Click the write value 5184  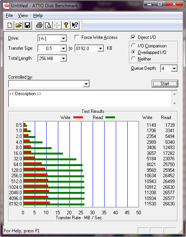151,159
